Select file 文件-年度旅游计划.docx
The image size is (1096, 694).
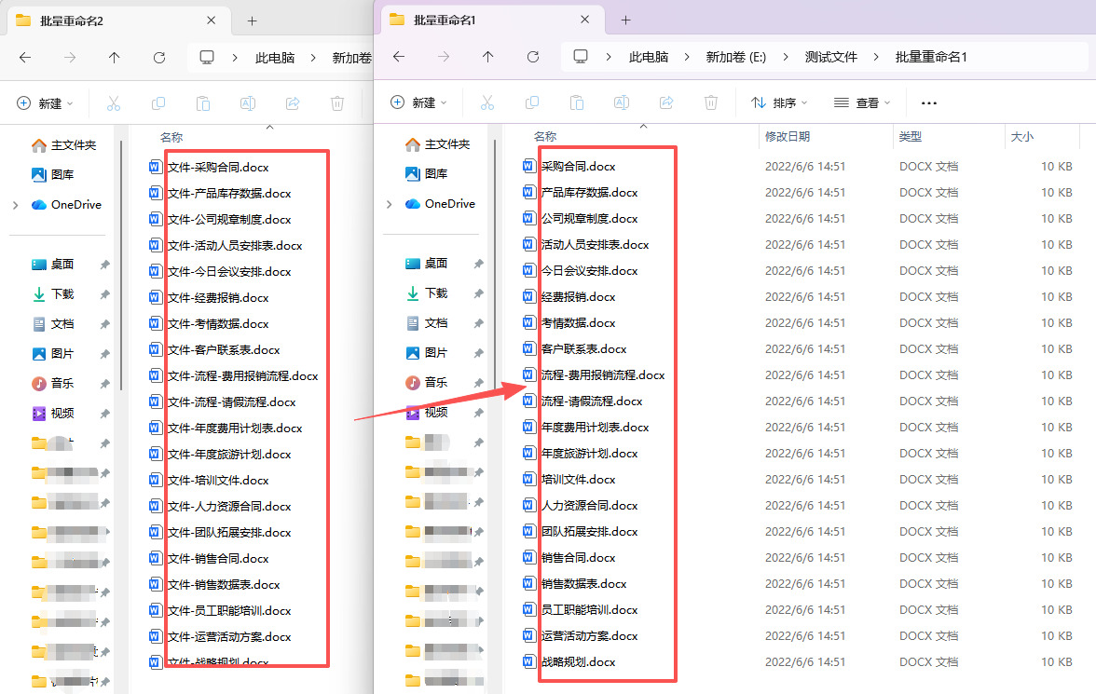click(x=220, y=455)
